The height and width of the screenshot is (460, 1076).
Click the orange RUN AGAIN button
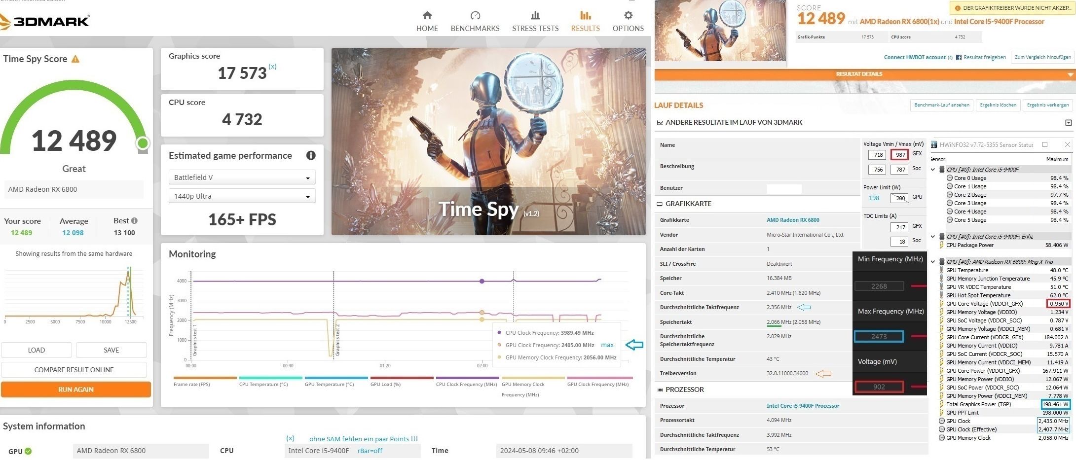[76, 389]
